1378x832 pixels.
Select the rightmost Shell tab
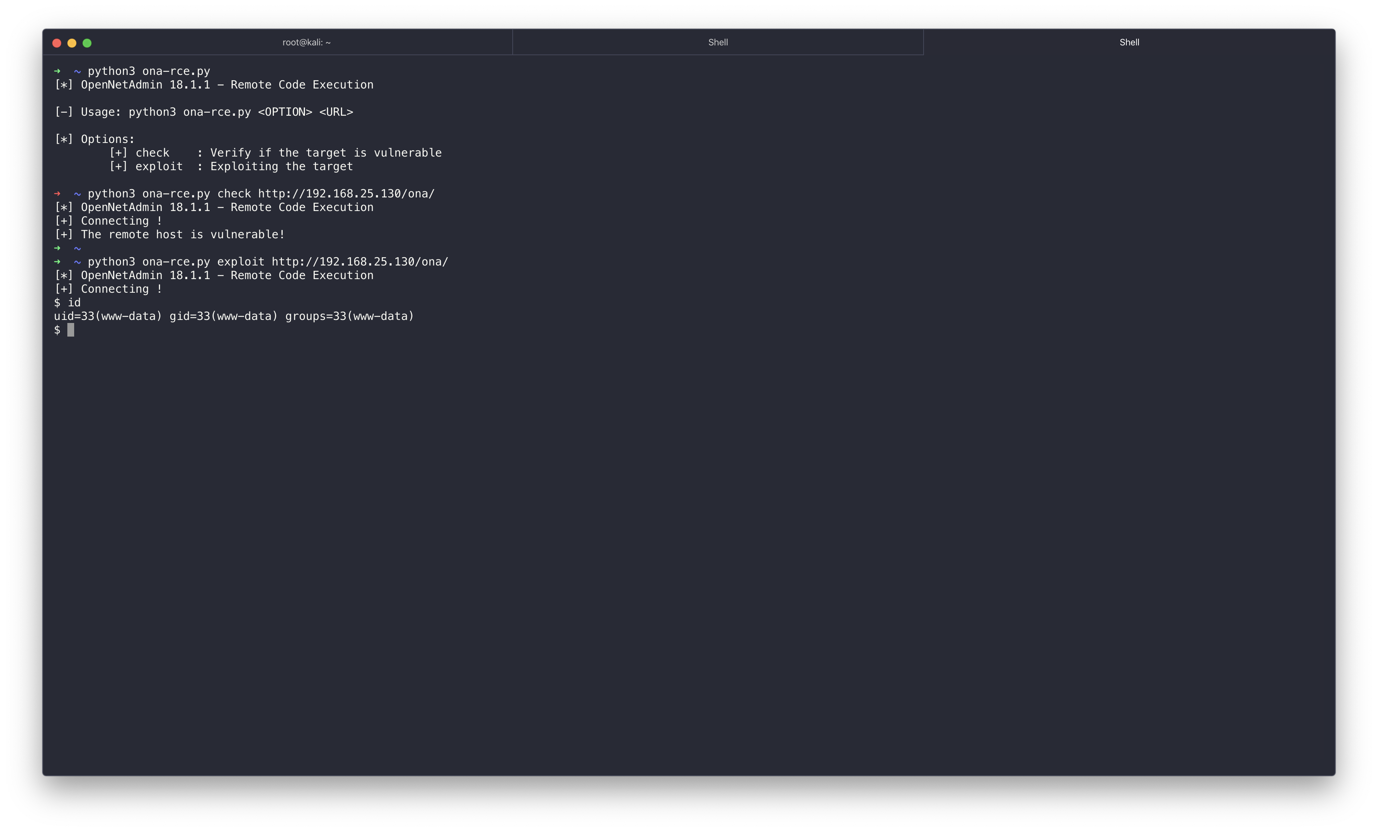click(1129, 42)
